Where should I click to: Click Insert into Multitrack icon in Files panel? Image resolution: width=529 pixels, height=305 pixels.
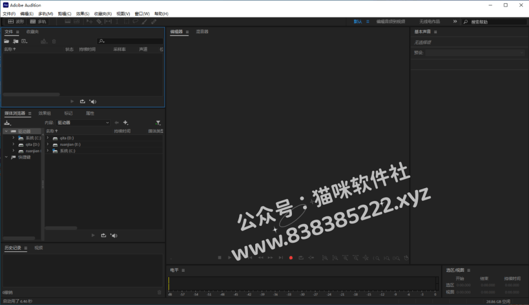coord(44,41)
